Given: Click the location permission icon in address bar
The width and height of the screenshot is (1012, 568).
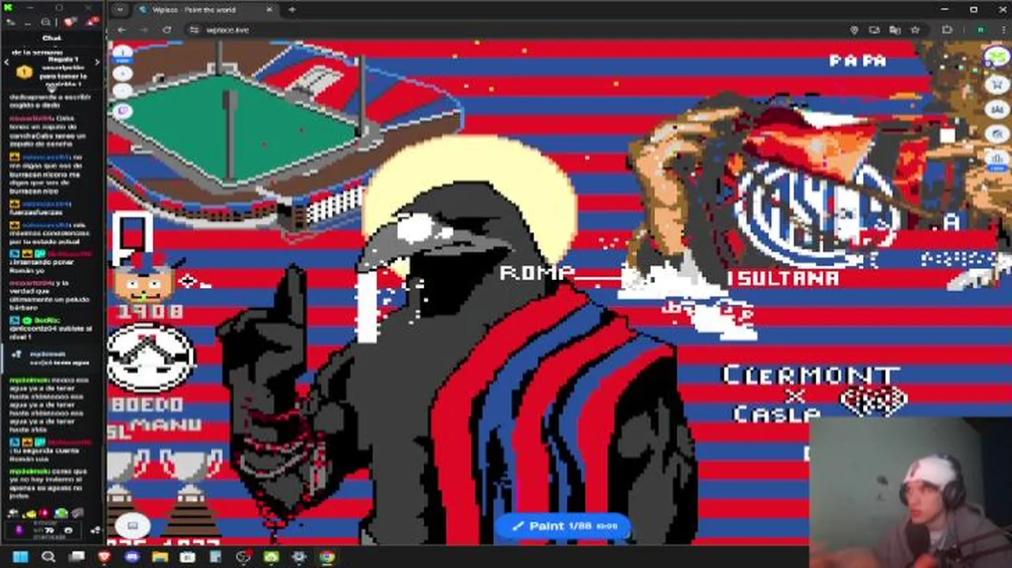Looking at the screenshot, I should click(x=854, y=30).
